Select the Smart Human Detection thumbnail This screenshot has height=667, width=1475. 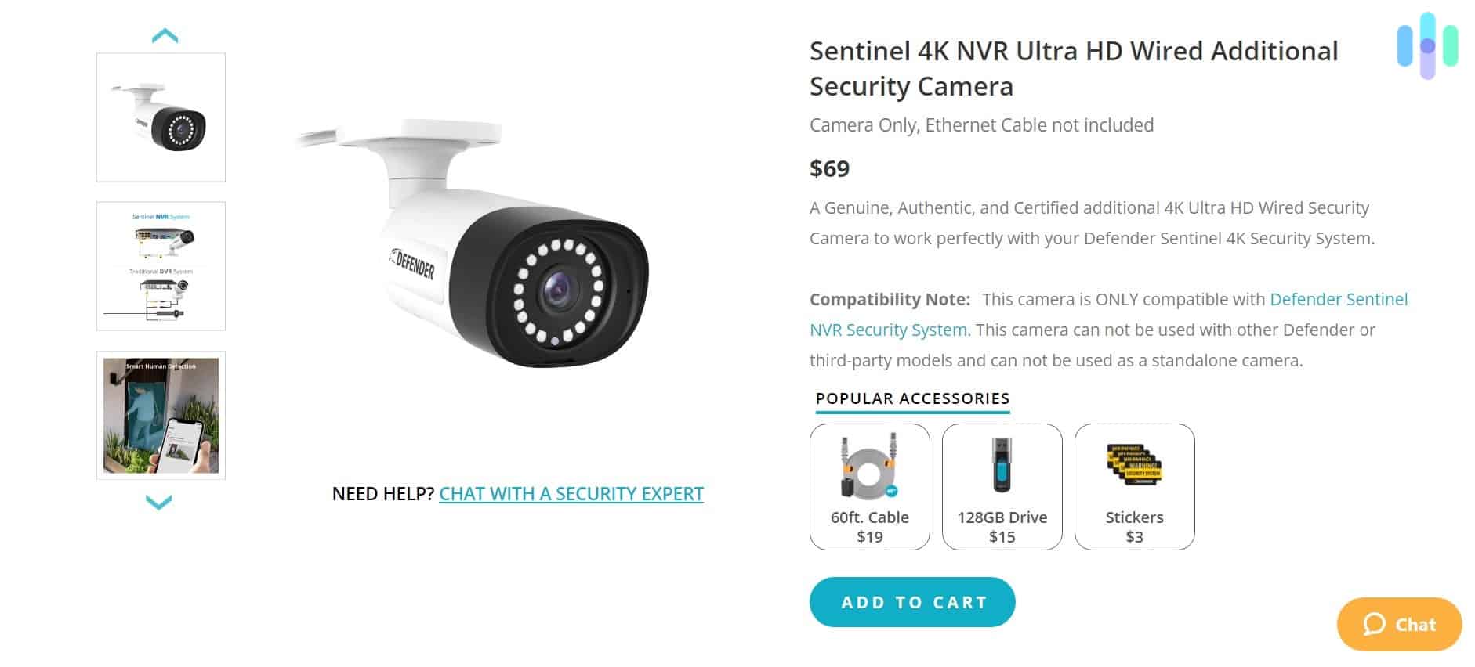coord(160,413)
